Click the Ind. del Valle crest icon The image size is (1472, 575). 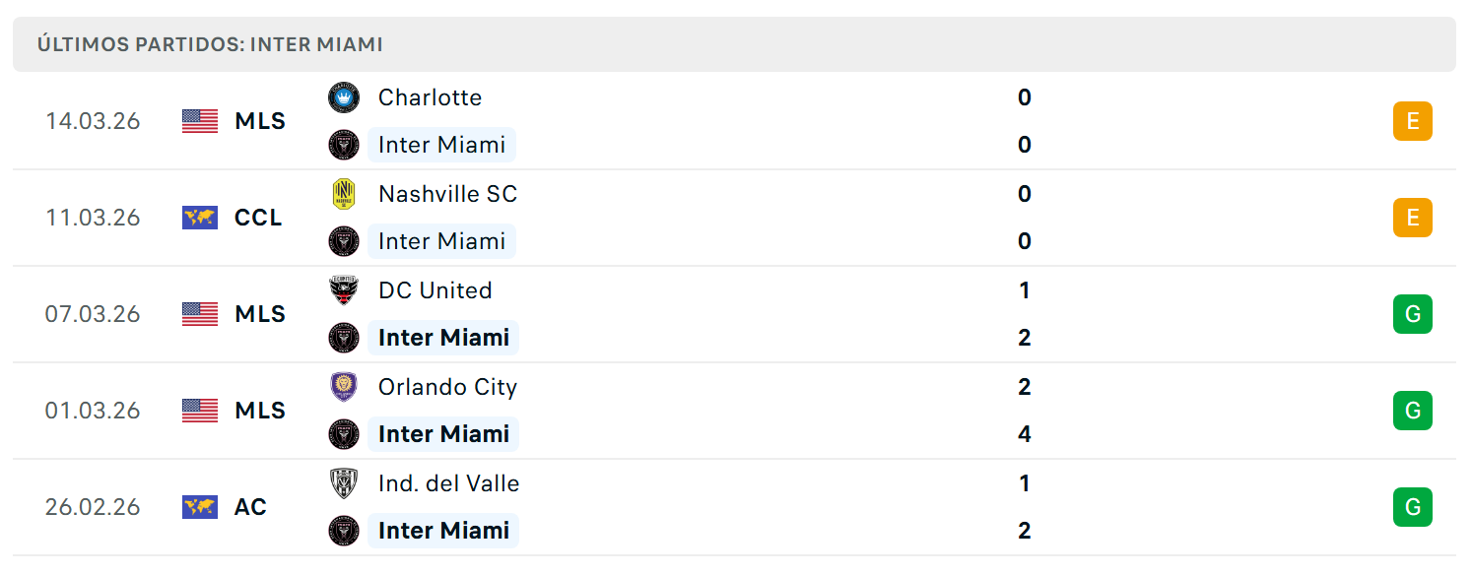[344, 483]
